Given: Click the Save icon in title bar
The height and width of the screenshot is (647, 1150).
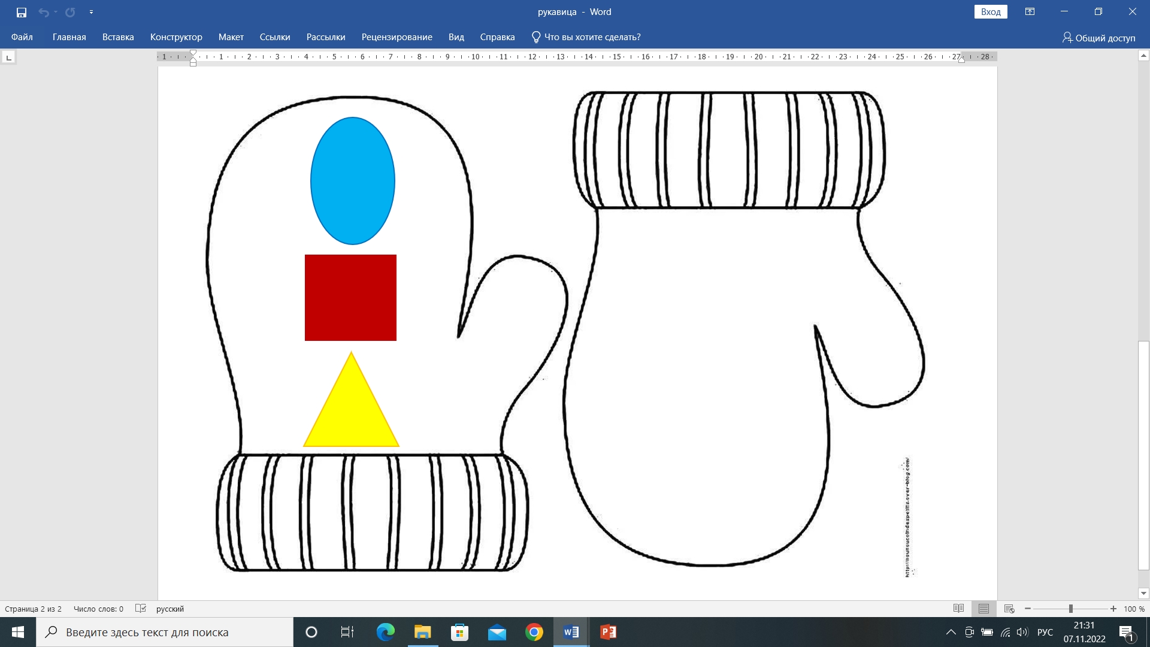Looking at the screenshot, I should [22, 12].
